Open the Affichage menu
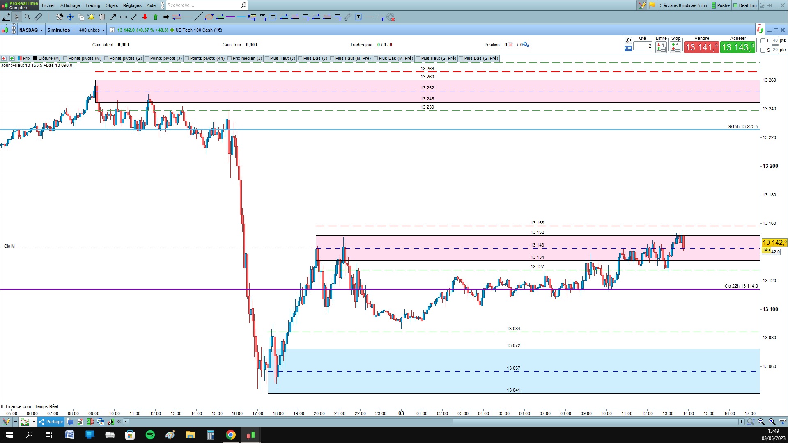Image resolution: width=788 pixels, height=443 pixels. click(70, 5)
